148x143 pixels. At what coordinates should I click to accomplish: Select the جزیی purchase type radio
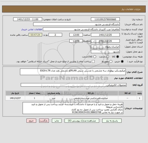coord(122,62)
